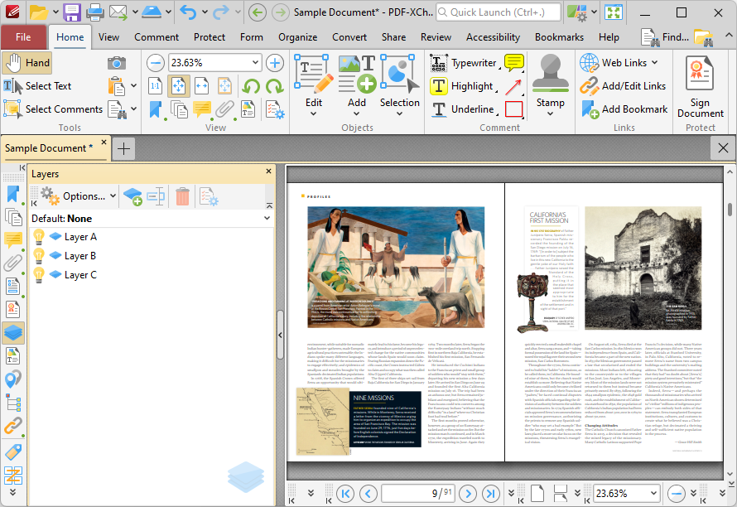Open the Attachments paperclip pane
This screenshot has height=507, width=737.
[x=13, y=263]
